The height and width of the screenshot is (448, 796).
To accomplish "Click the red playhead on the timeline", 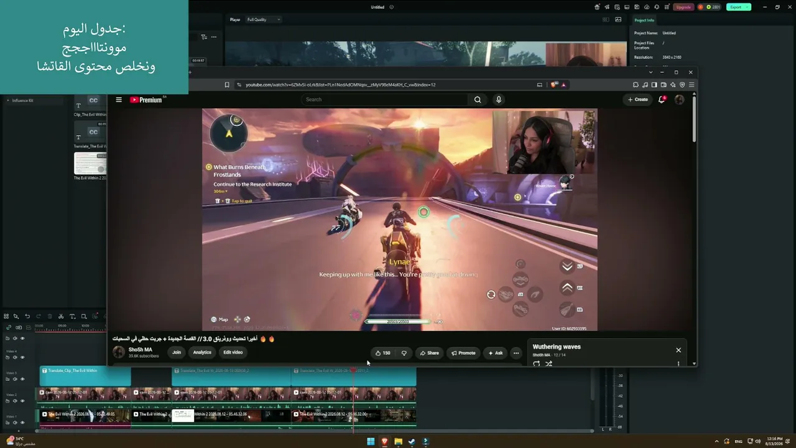I will 353,371.
